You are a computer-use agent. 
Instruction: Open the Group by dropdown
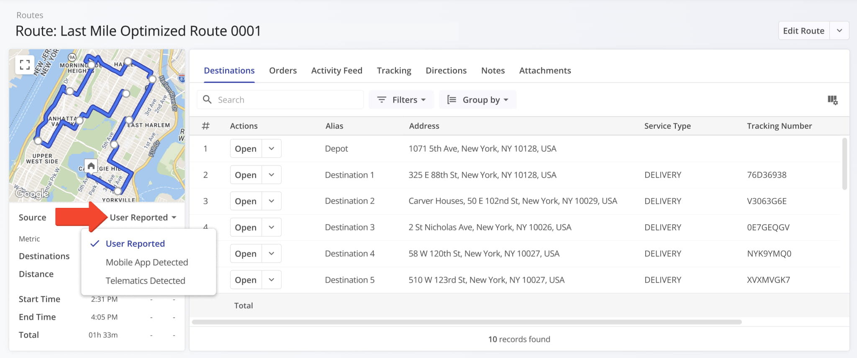[477, 100]
